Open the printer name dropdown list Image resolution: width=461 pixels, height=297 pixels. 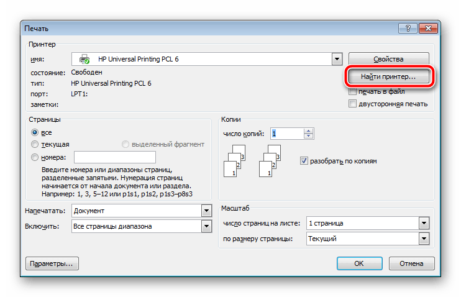[337, 59]
